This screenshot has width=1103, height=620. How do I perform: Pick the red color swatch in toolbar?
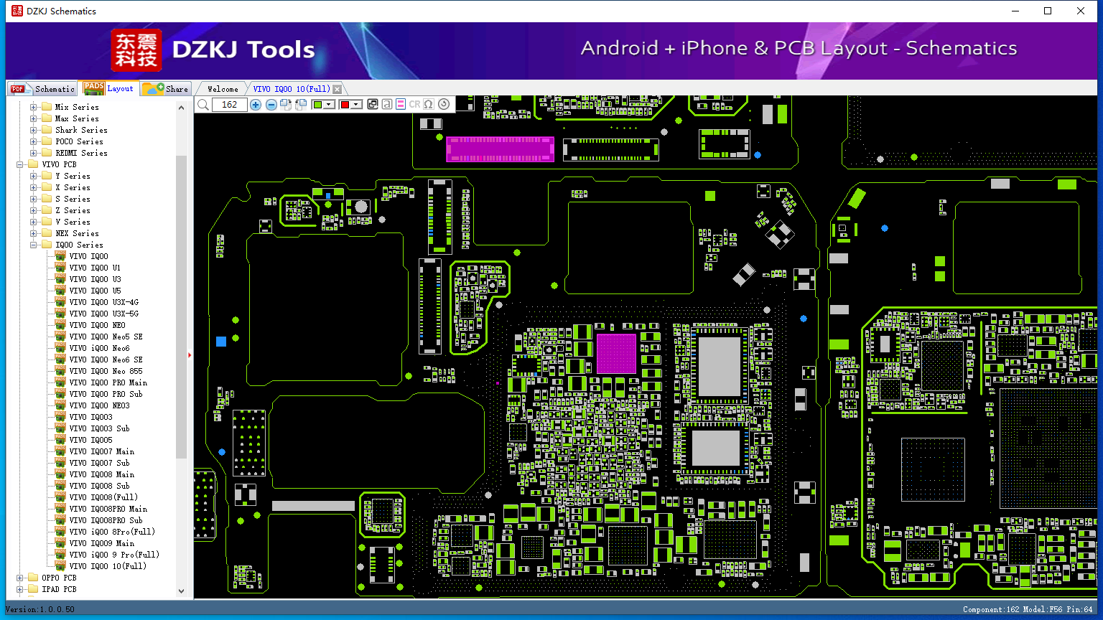345,105
